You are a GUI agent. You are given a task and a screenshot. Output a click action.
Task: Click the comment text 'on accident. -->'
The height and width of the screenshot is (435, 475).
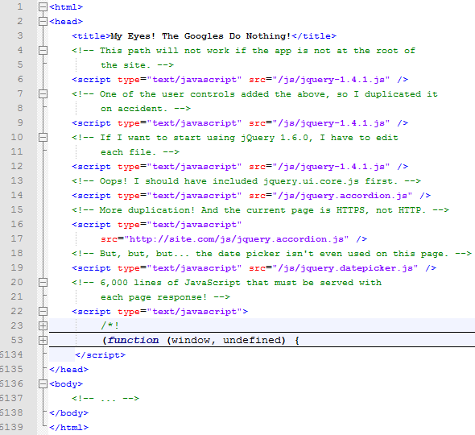pos(146,109)
